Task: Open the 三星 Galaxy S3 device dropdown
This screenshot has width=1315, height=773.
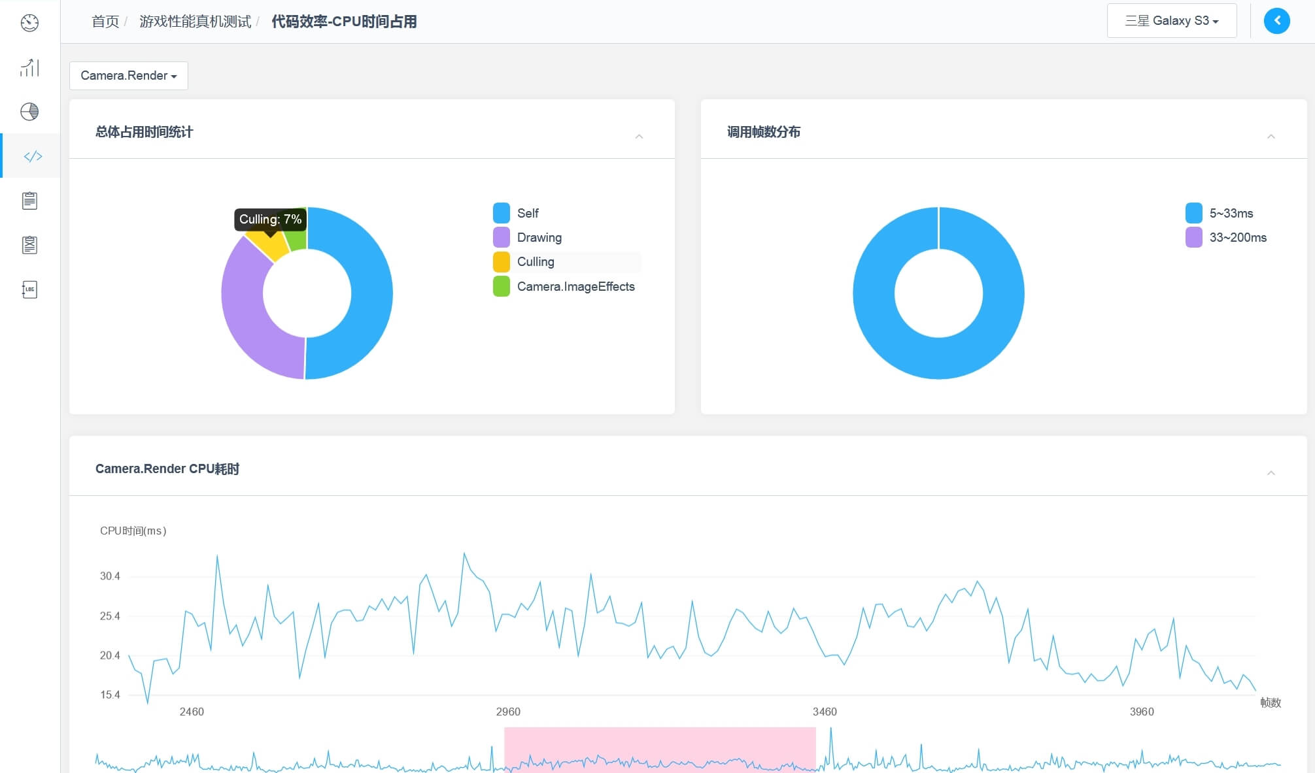Action: pyautogui.click(x=1171, y=21)
